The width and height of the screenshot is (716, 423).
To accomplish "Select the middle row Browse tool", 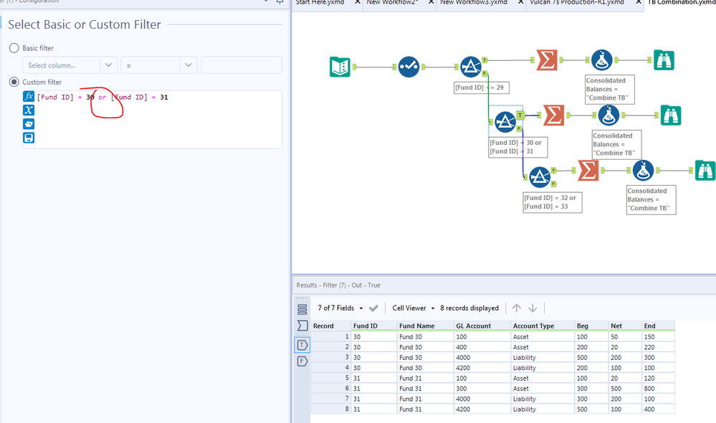I will pos(671,115).
